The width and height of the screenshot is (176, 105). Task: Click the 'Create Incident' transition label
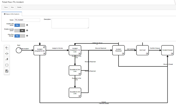click(24, 49)
